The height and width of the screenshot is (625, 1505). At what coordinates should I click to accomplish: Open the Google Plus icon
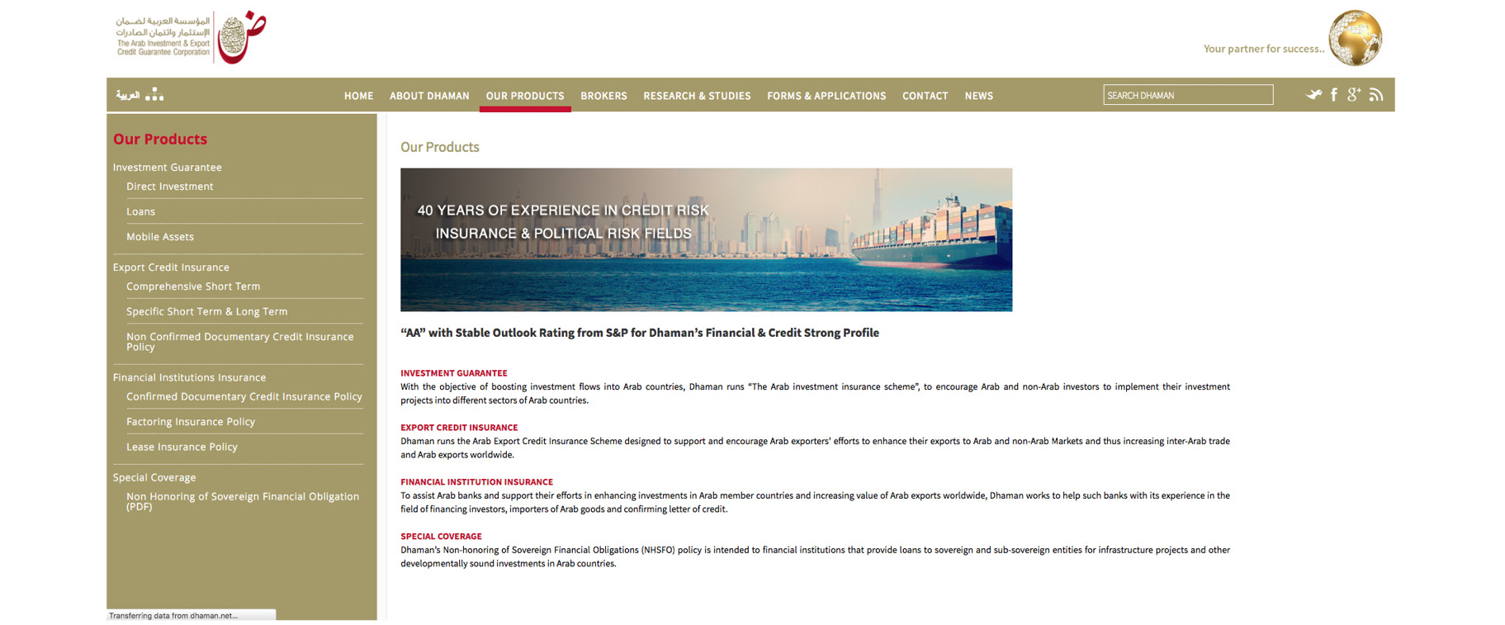click(x=1354, y=95)
